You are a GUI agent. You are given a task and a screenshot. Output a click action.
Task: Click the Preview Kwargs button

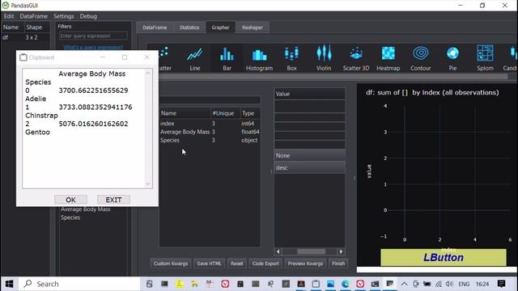305,264
